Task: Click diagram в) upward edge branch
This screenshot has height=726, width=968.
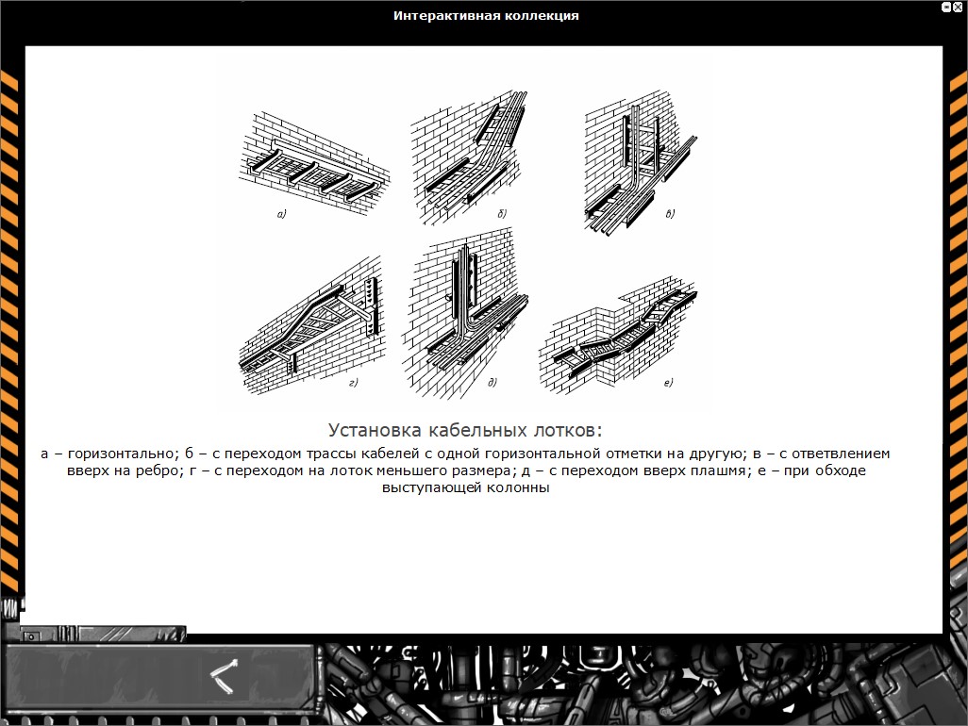Action: click(x=639, y=165)
